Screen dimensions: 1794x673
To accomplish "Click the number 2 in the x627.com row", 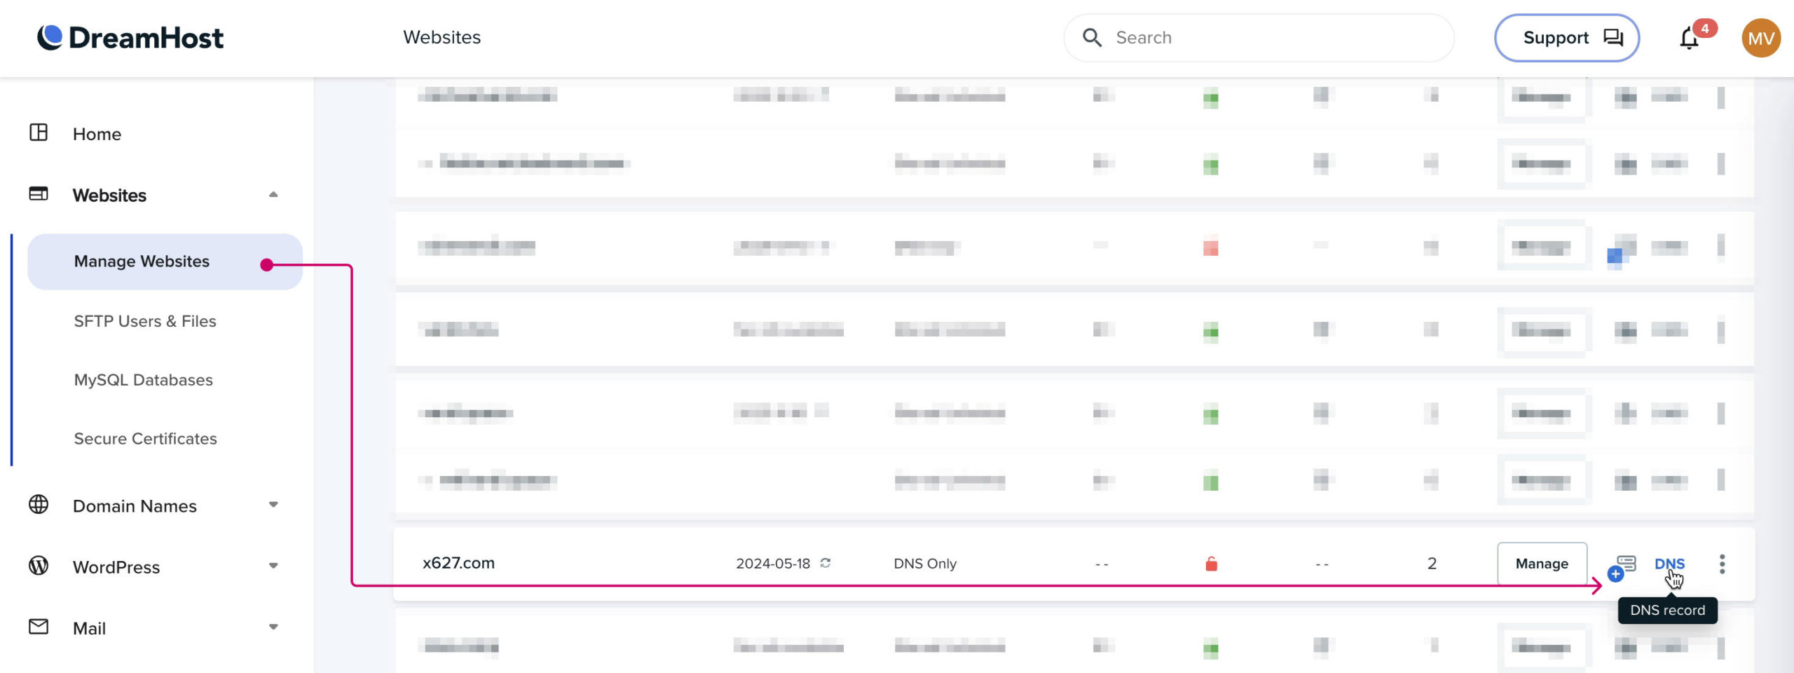I will (x=1432, y=564).
